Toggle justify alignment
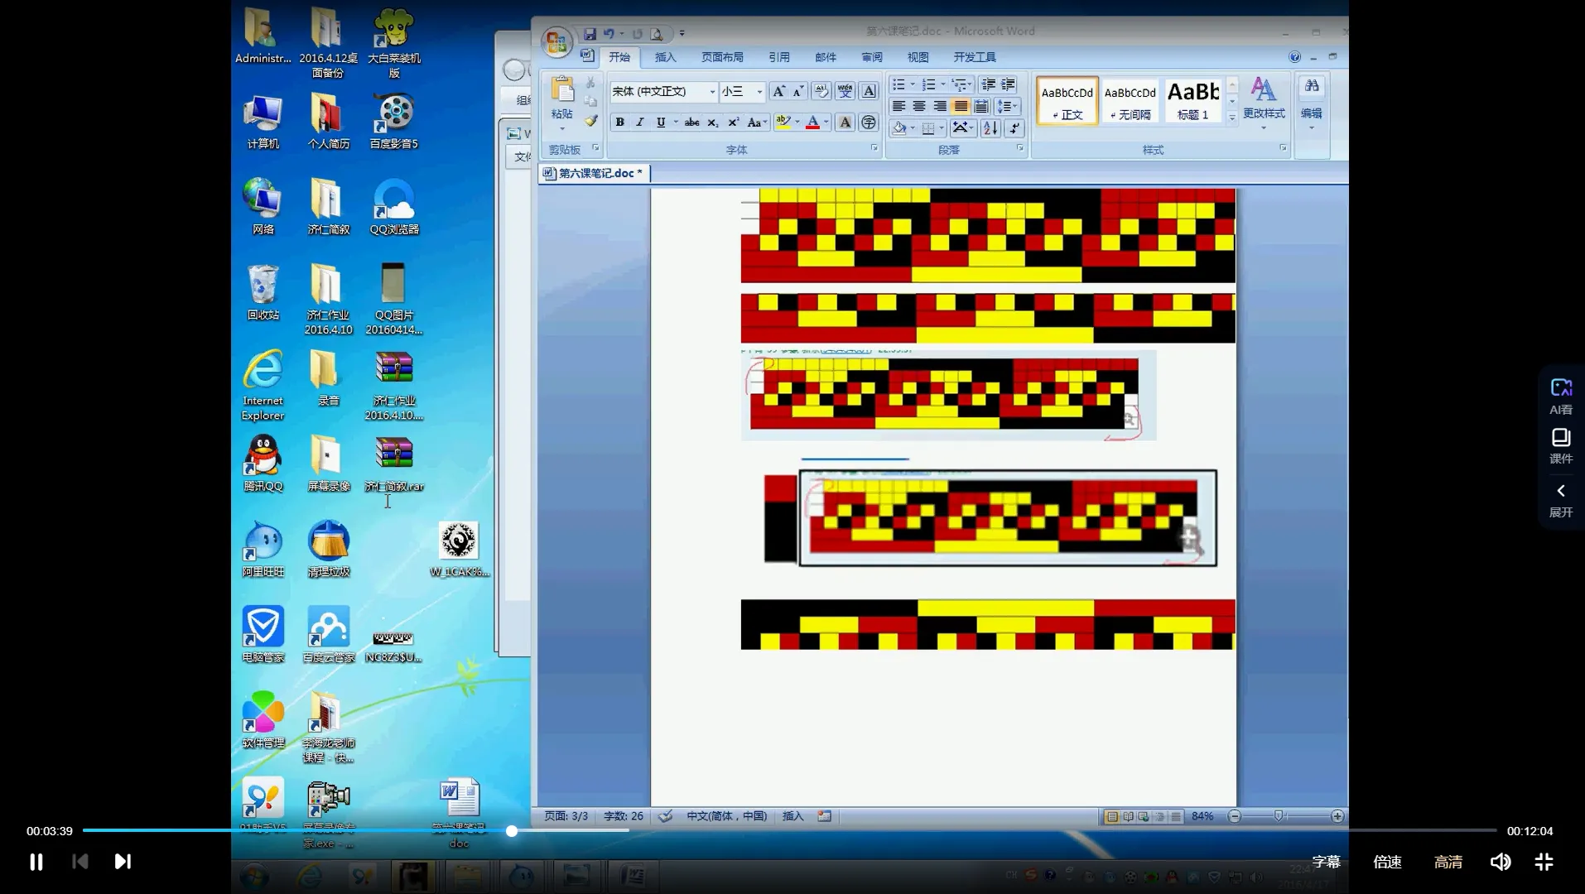 pyautogui.click(x=961, y=106)
